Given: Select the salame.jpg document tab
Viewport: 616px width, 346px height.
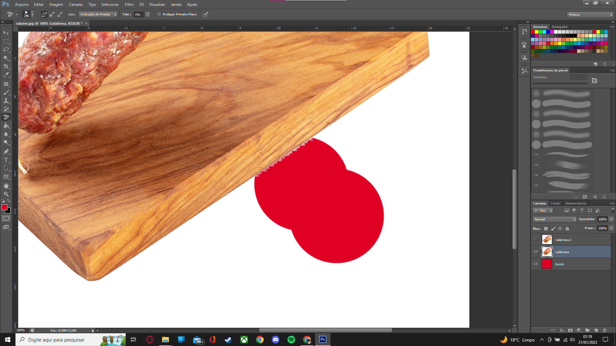Looking at the screenshot, I should click(49, 23).
